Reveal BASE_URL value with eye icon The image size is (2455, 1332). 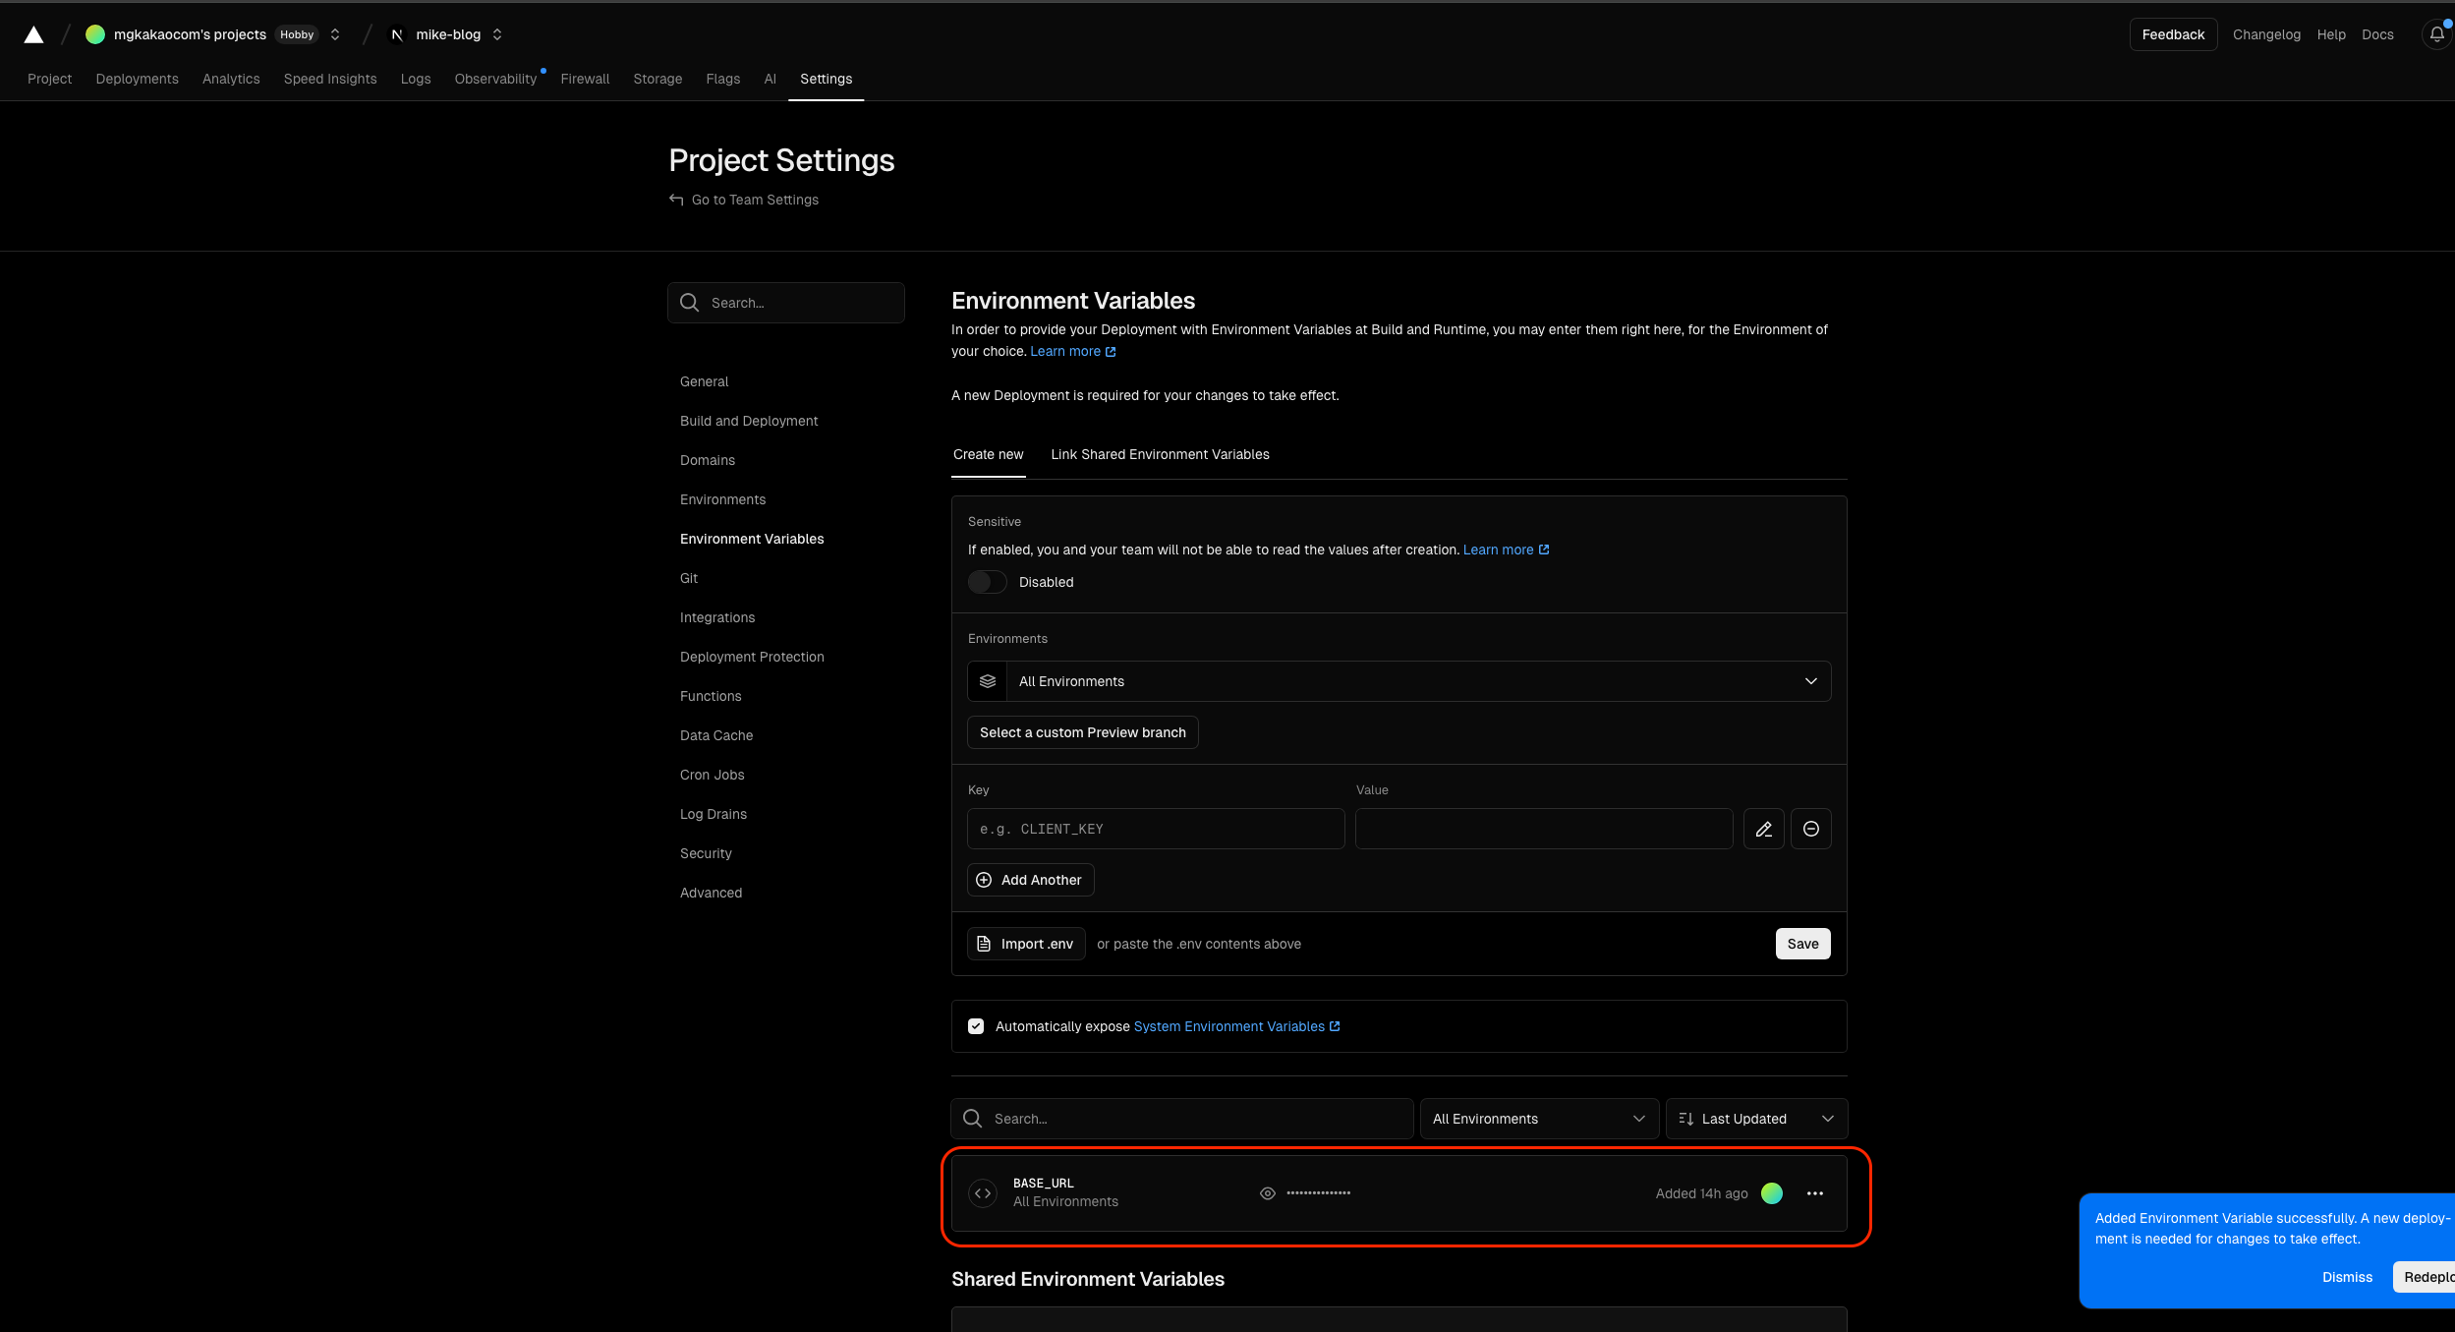click(1268, 1193)
